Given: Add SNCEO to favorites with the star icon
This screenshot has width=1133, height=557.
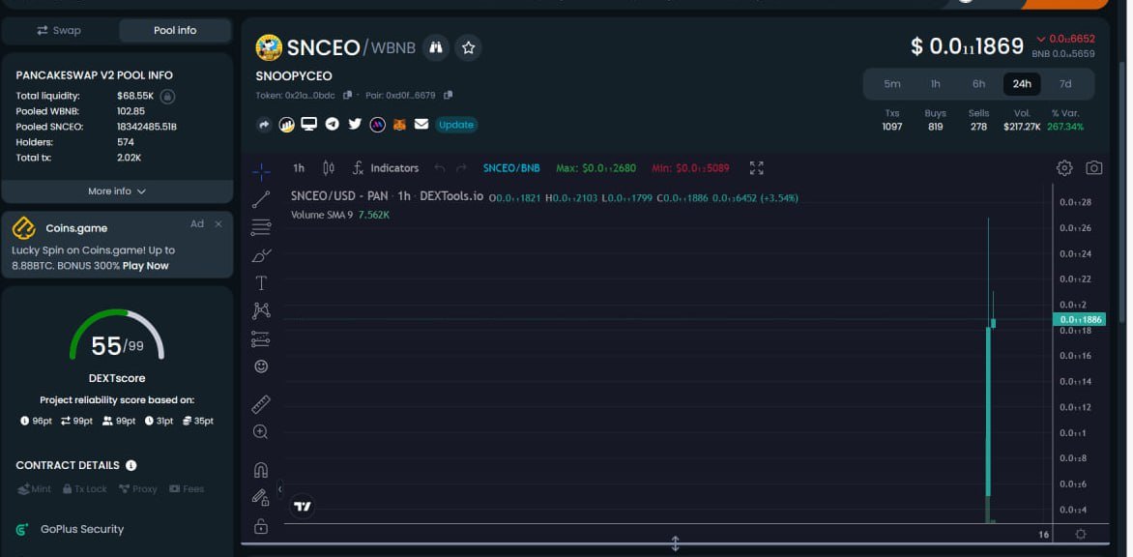Looking at the screenshot, I should (x=468, y=47).
